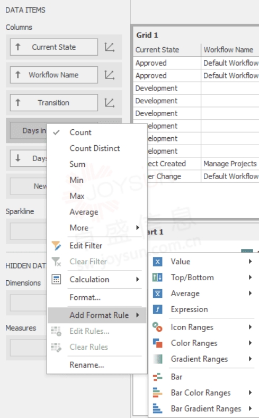259x418 pixels.
Task: Click the Bar format rule icon
Action: coord(157,377)
